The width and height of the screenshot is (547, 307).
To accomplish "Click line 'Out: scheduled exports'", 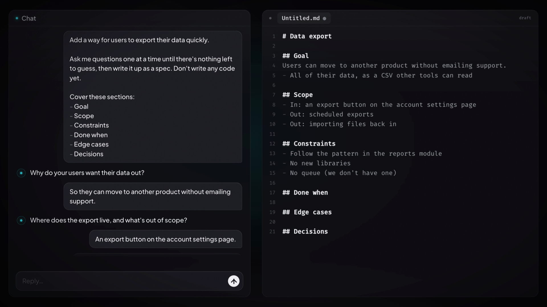I will pyautogui.click(x=328, y=114).
